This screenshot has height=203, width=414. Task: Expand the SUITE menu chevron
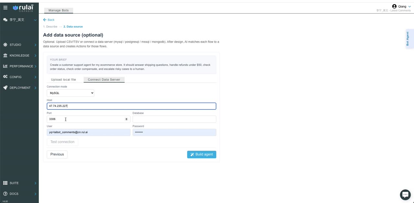coord(35,183)
